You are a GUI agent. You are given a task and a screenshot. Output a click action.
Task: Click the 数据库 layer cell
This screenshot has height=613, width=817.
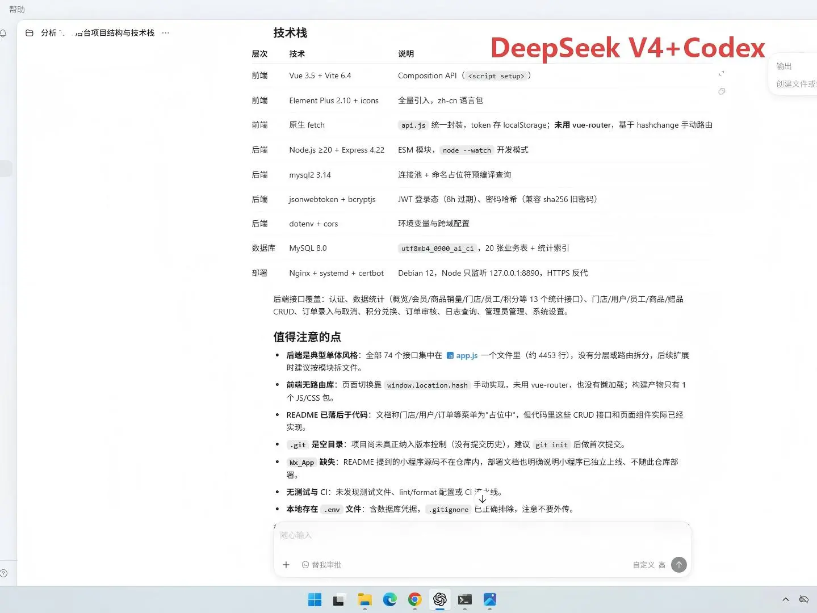click(x=263, y=248)
